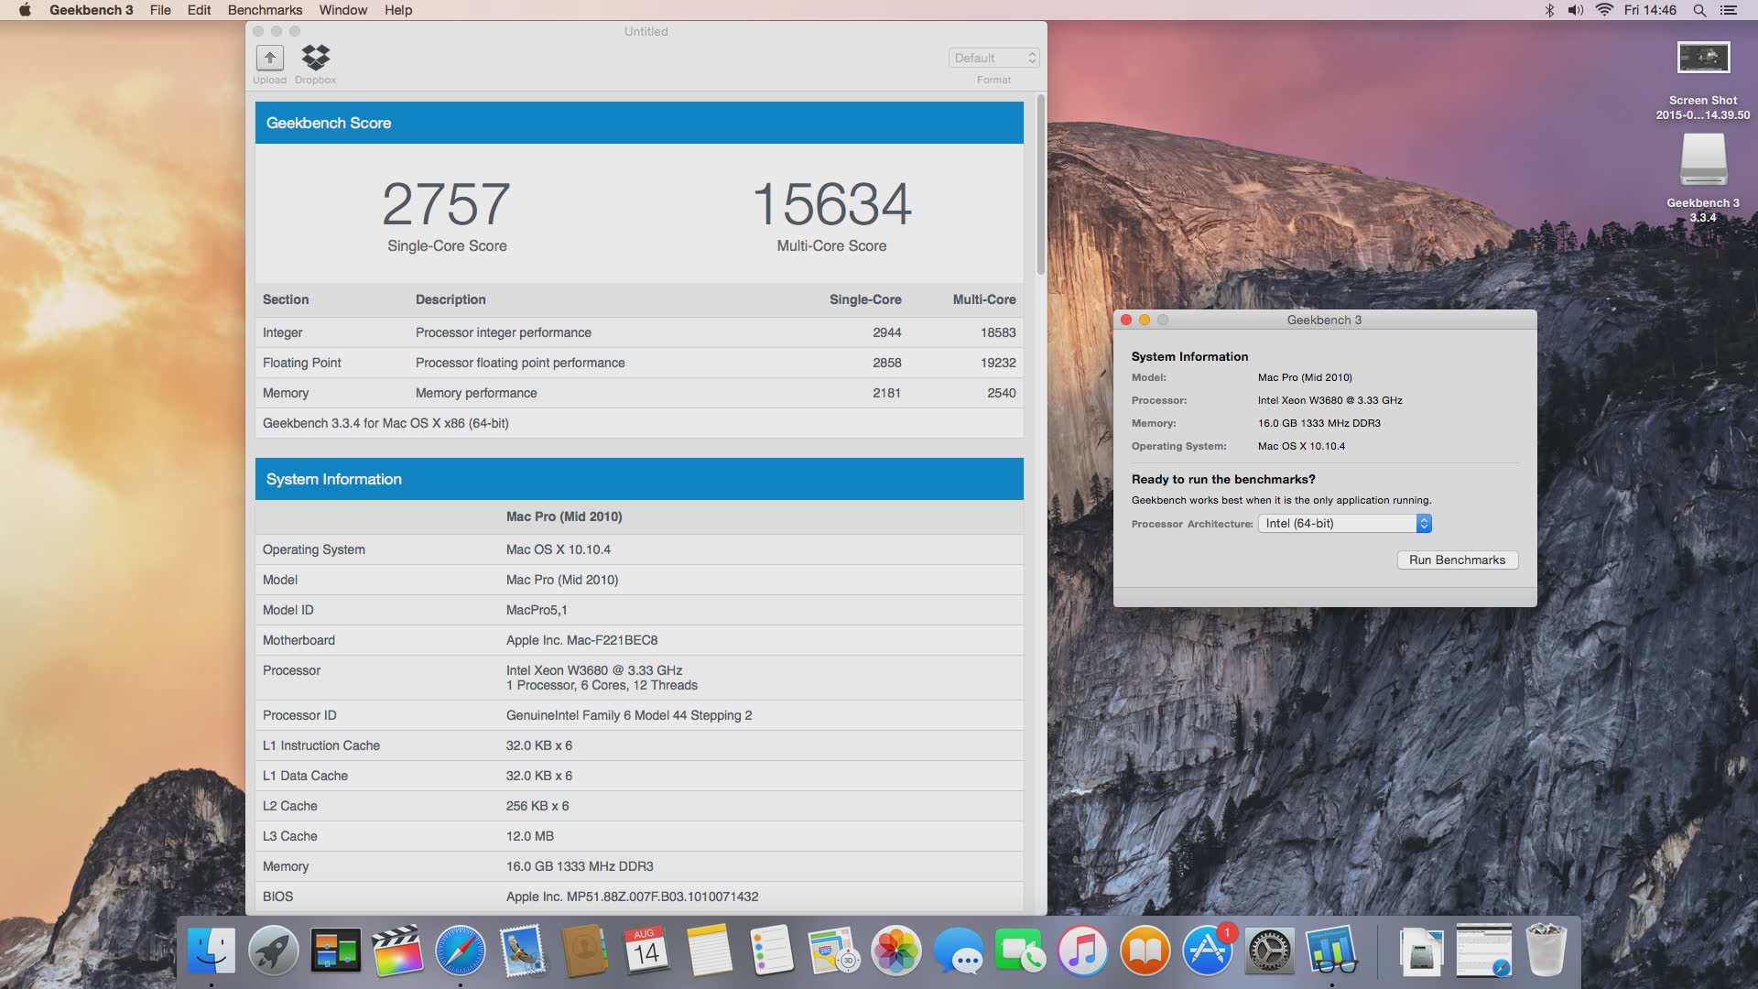Image resolution: width=1758 pixels, height=989 pixels.
Task: Open the Window menu
Action: tap(342, 10)
